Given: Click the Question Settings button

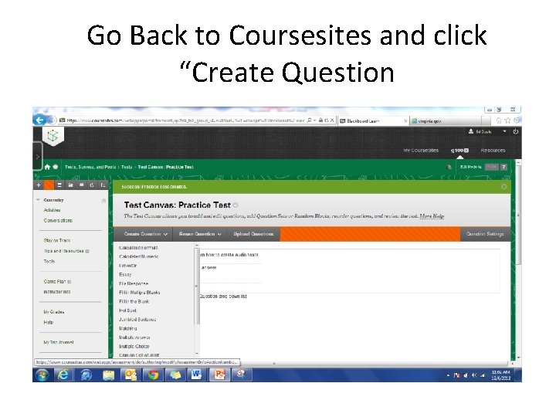Looking at the screenshot, I should 485,234.
